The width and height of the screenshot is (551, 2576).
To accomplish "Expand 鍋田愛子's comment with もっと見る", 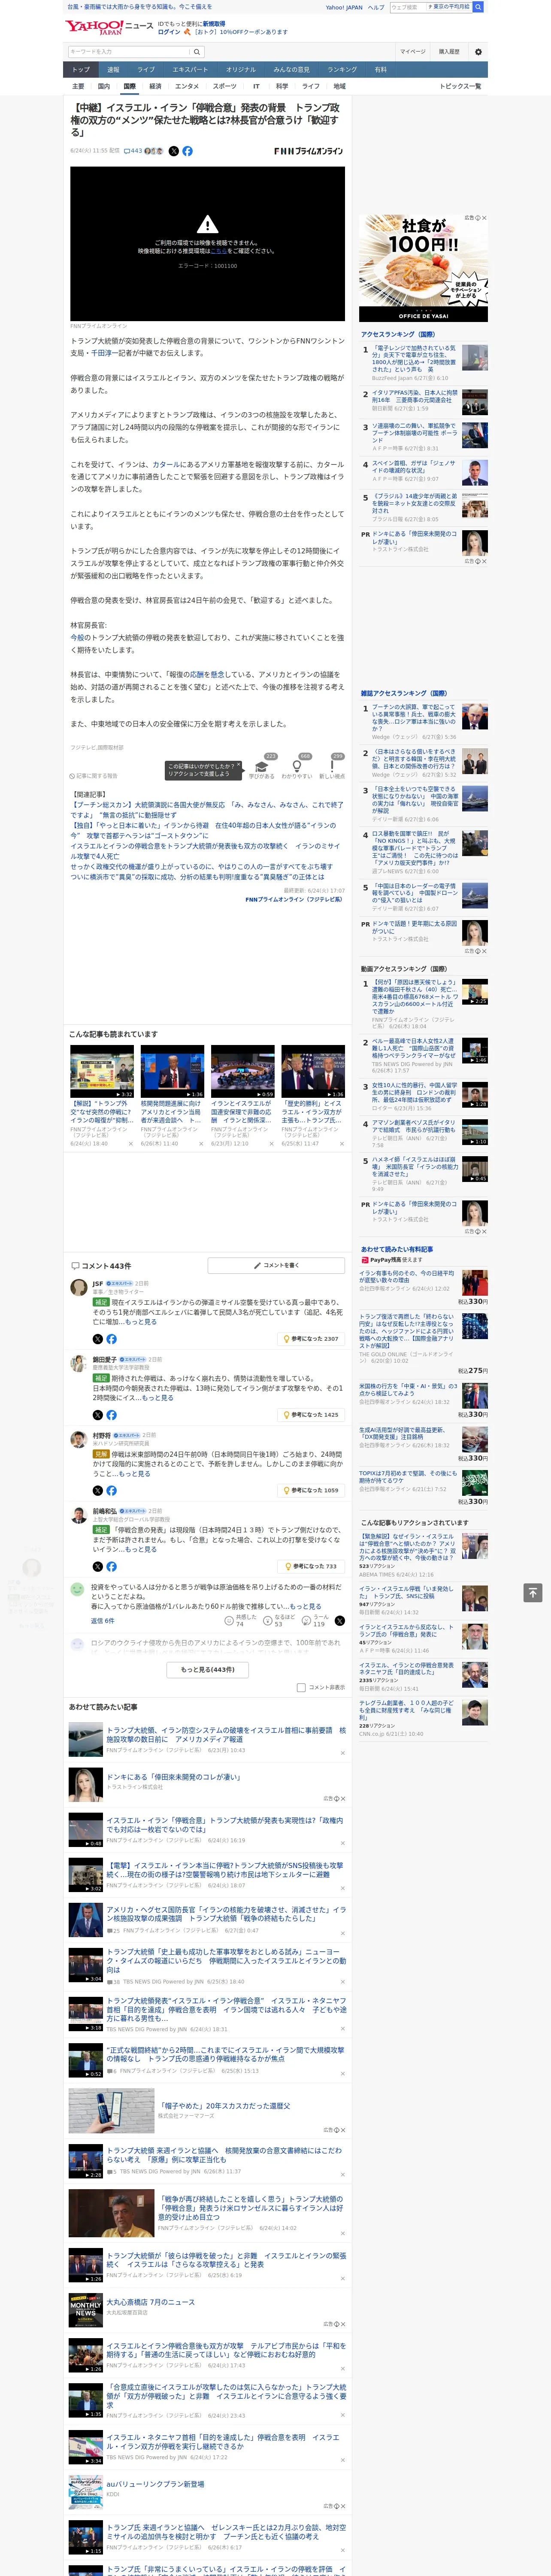I will click(157, 1397).
